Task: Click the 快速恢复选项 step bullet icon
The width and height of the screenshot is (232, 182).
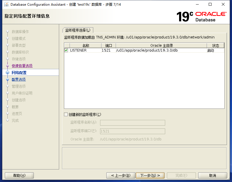Action: pyautogui.click(x=8, y=66)
